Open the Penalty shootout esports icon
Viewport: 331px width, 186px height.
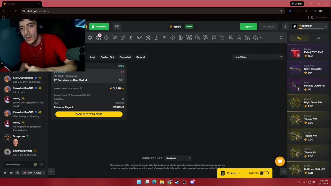pyautogui.click(x=206, y=37)
